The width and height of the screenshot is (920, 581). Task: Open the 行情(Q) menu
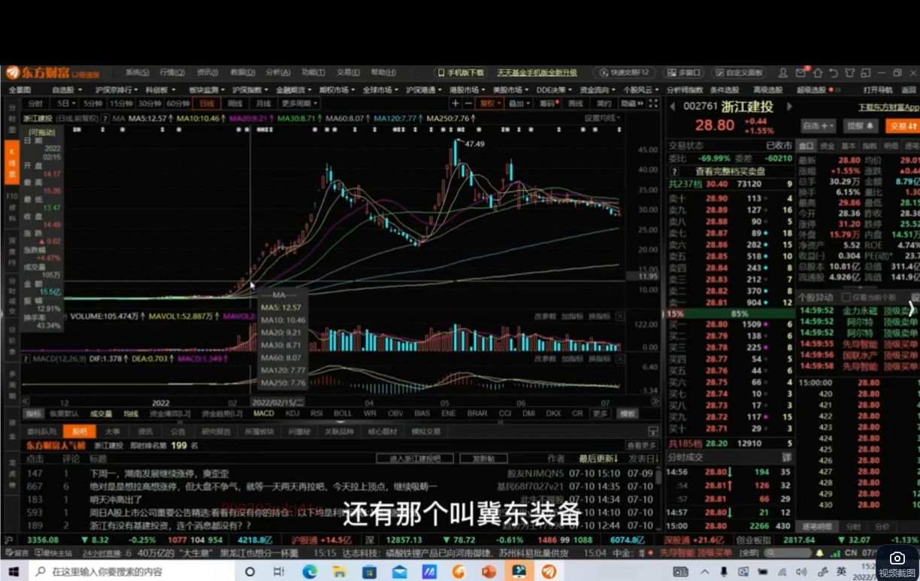pyautogui.click(x=171, y=72)
